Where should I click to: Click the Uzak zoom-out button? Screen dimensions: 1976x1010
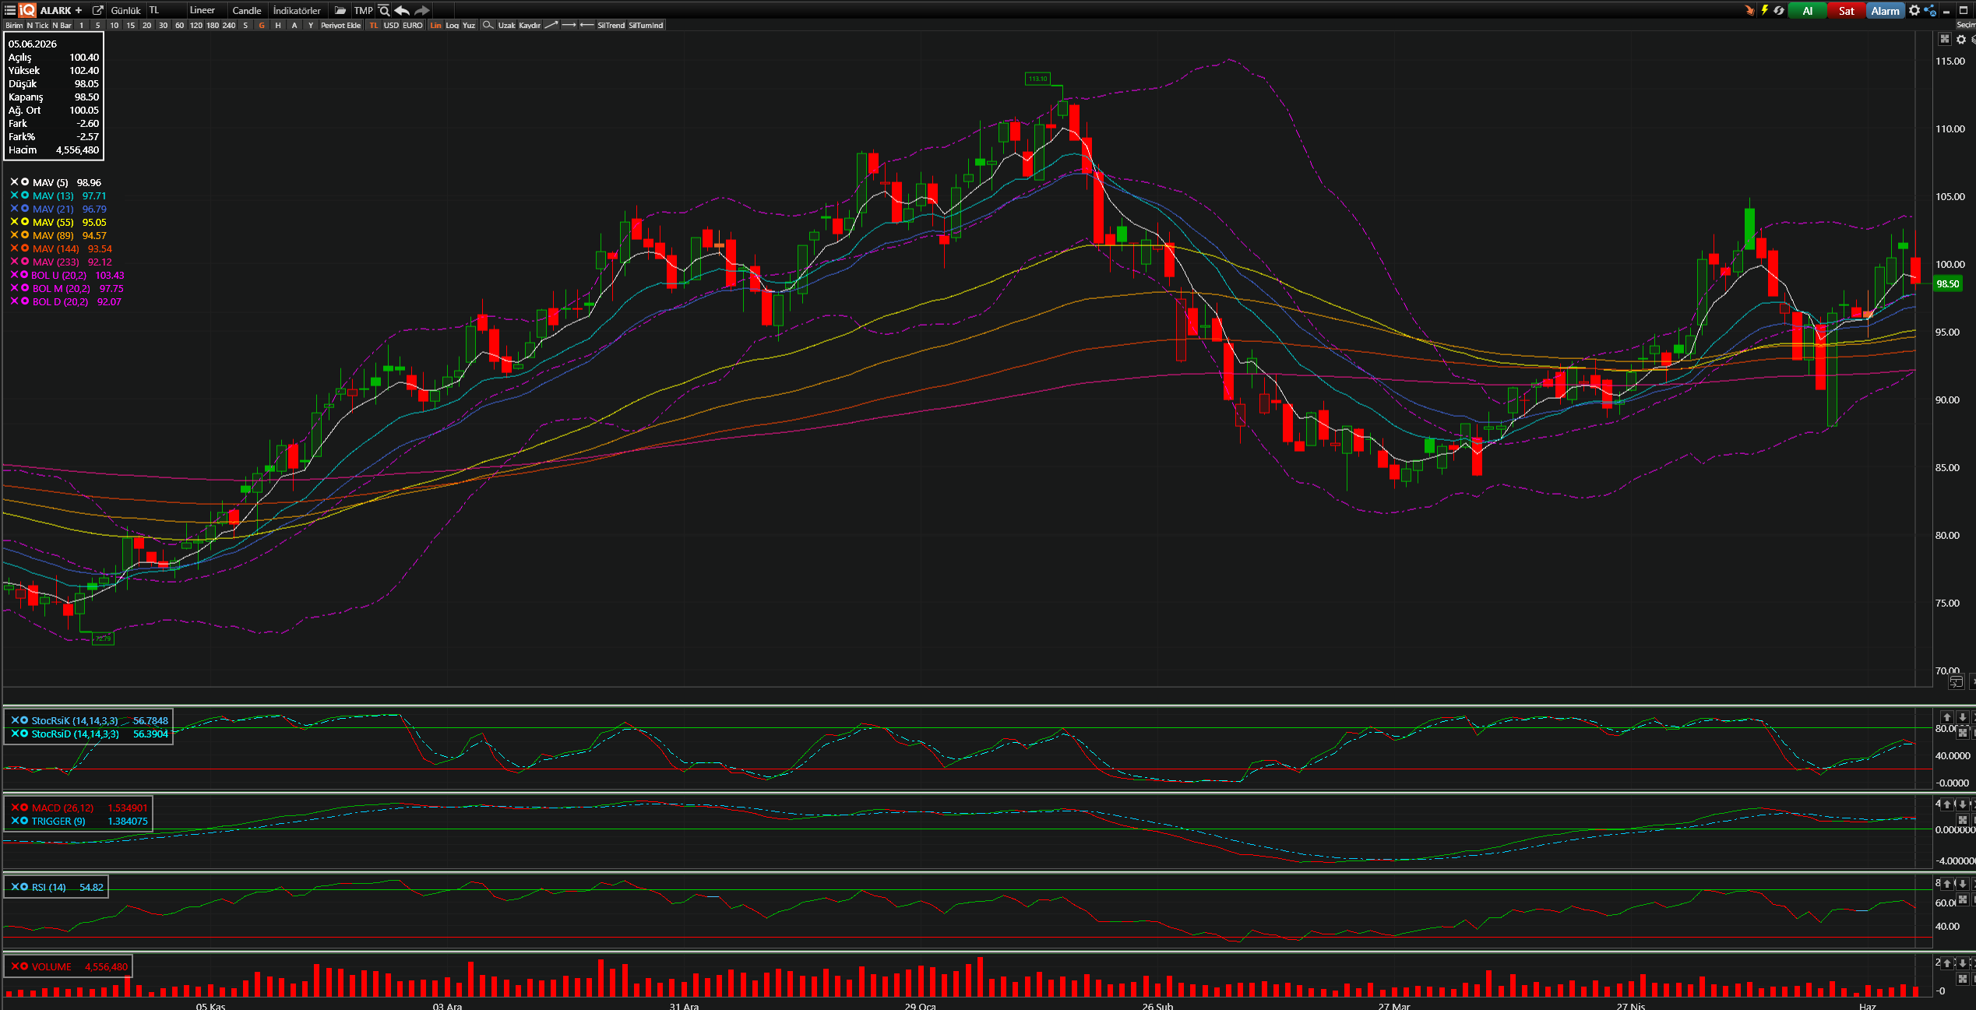[x=506, y=25]
